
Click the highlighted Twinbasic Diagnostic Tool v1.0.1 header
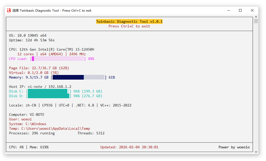click(x=129, y=21)
